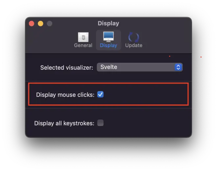Click empty toolbar area left of General

(50, 40)
